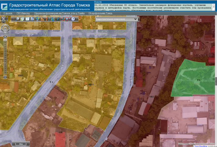Zoom in with the plus button

(x=5, y=36)
